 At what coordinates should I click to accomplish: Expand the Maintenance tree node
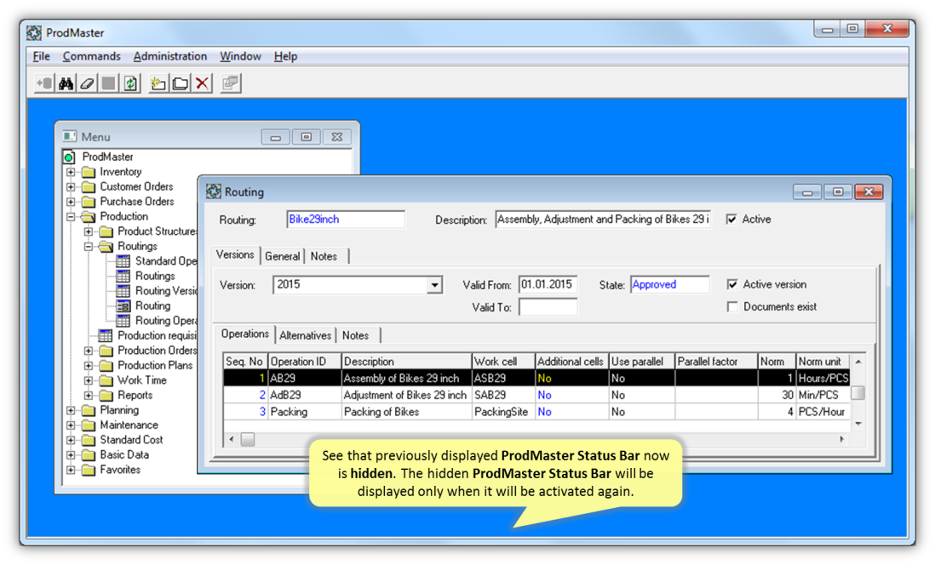point(71,425)
